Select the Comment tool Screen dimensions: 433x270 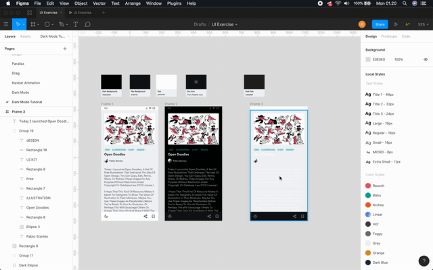point(87,24)
